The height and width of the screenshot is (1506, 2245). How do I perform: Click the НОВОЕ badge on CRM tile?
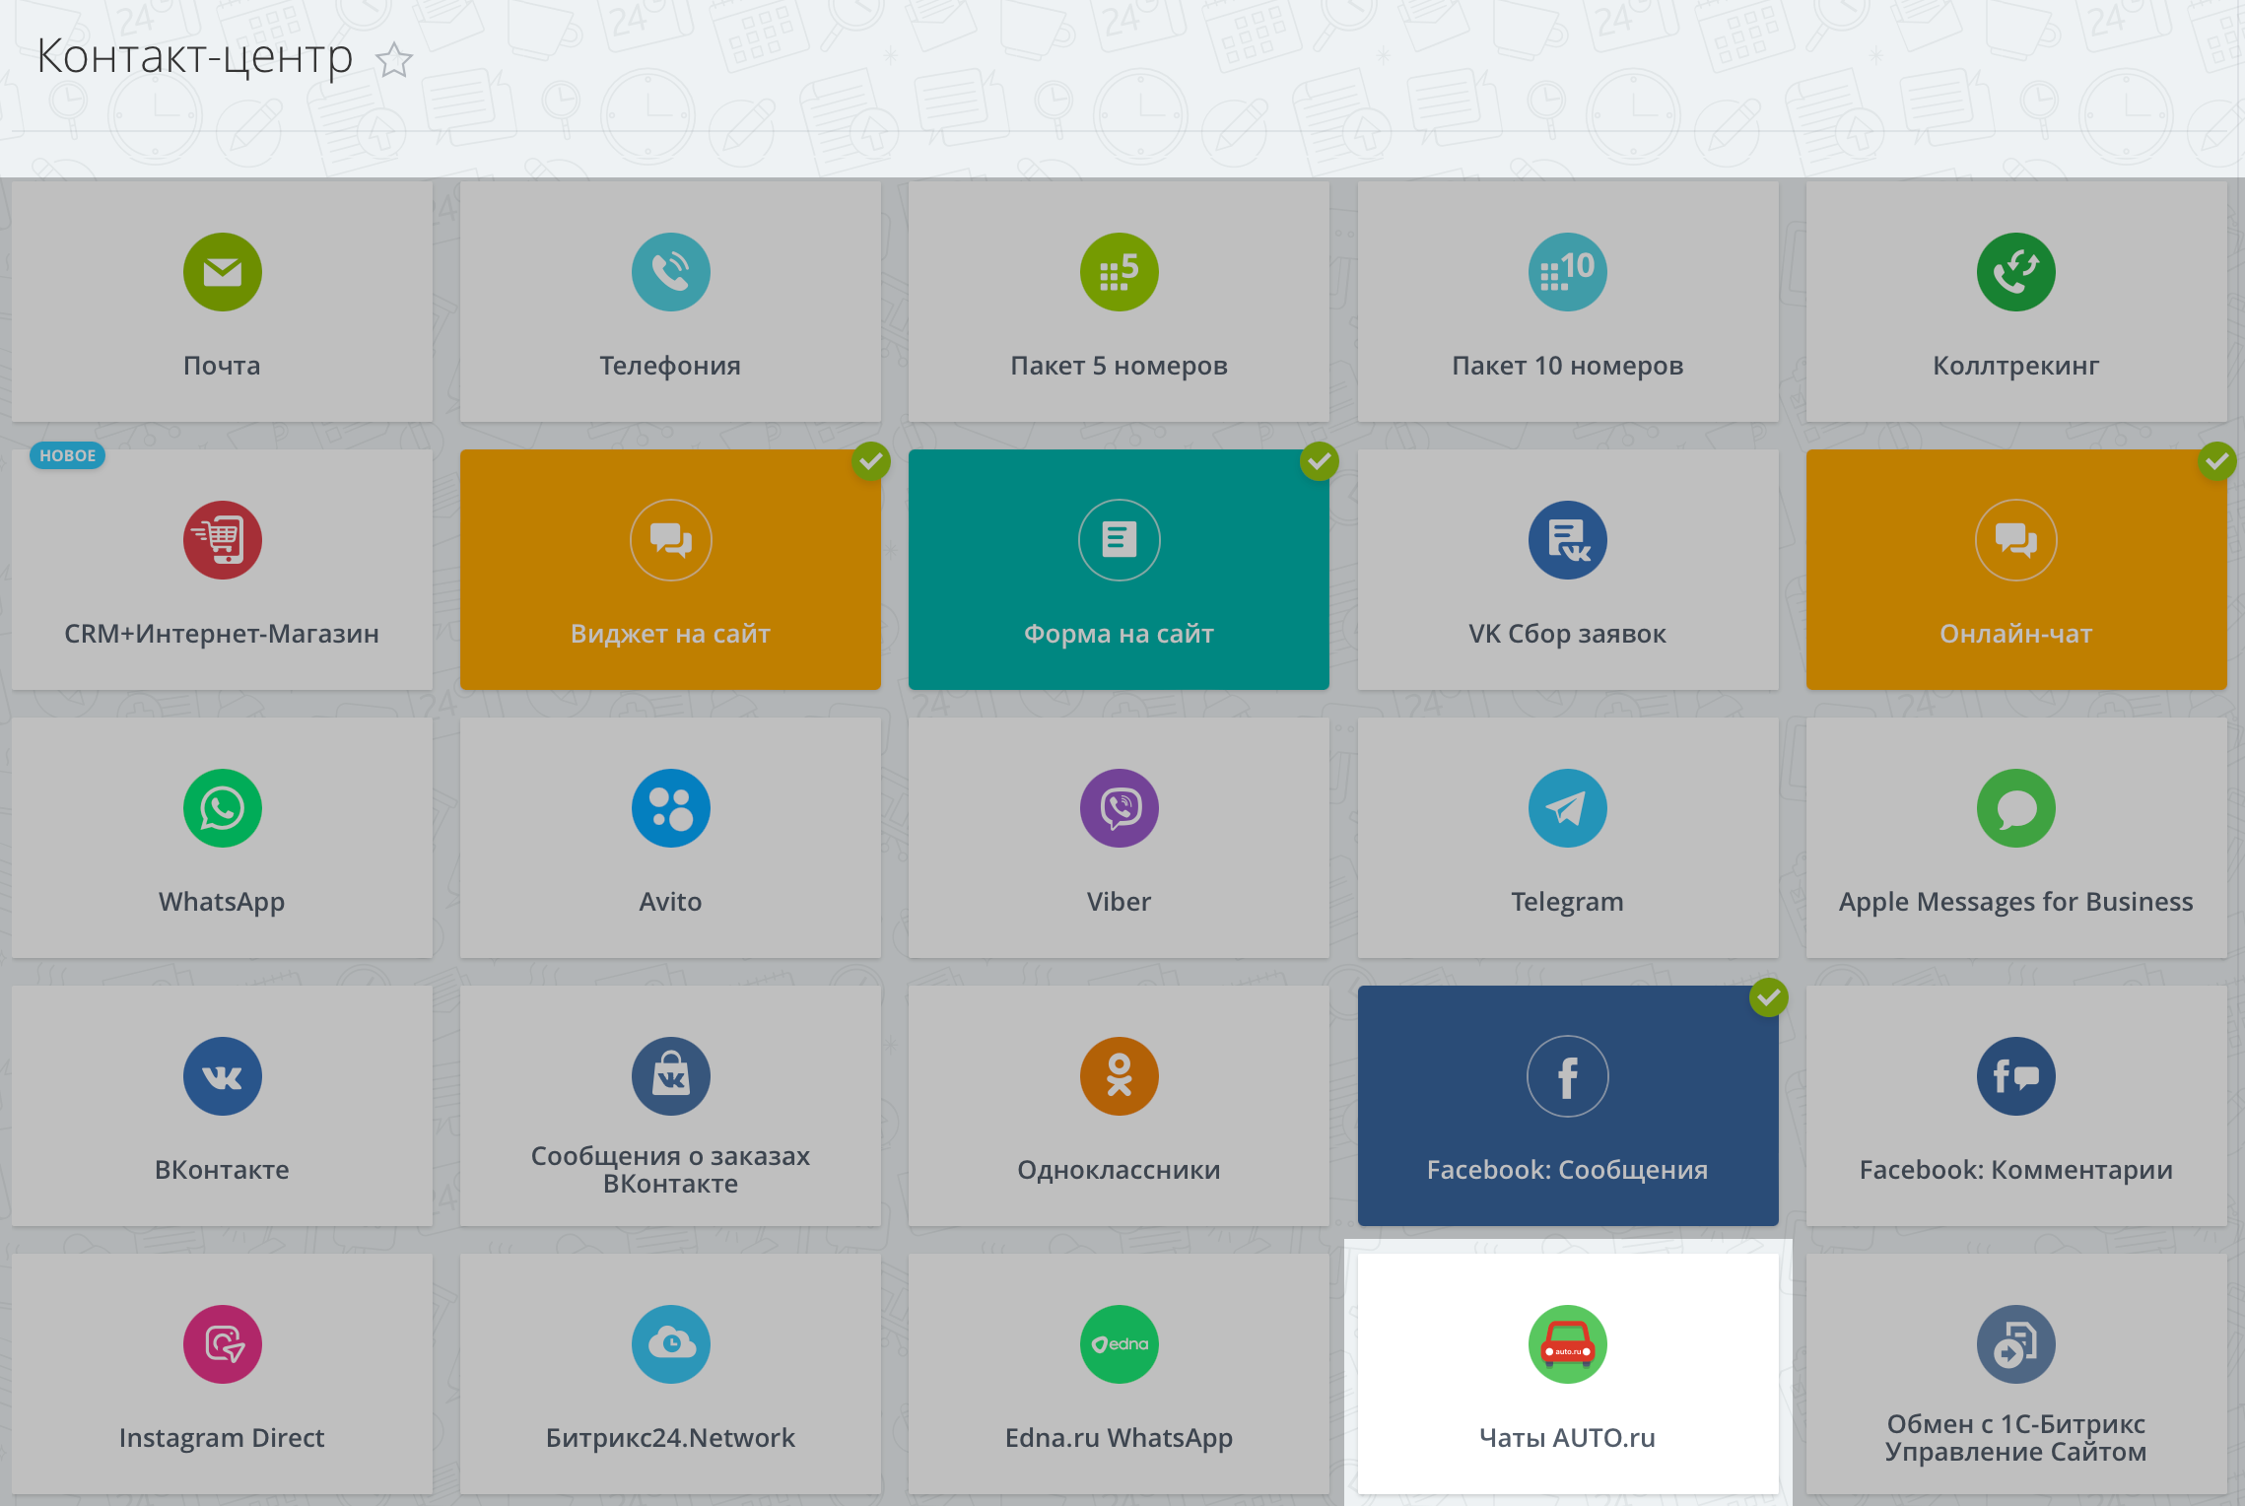(68, 455)
